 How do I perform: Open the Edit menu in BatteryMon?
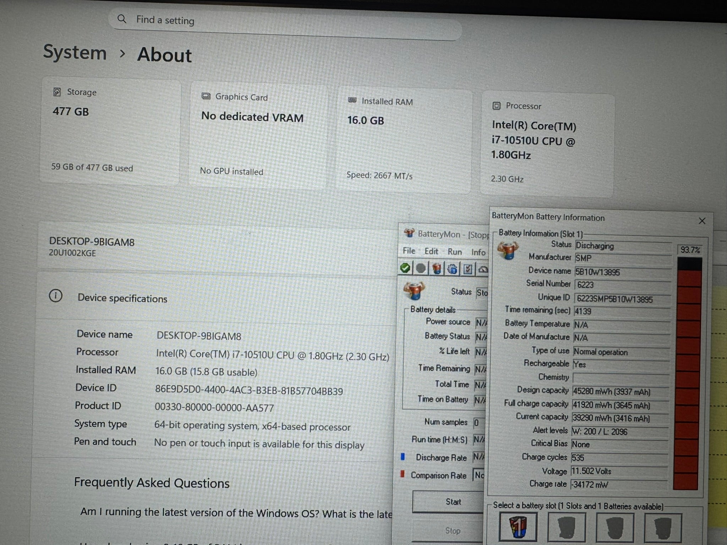click(x=431, y=251)
